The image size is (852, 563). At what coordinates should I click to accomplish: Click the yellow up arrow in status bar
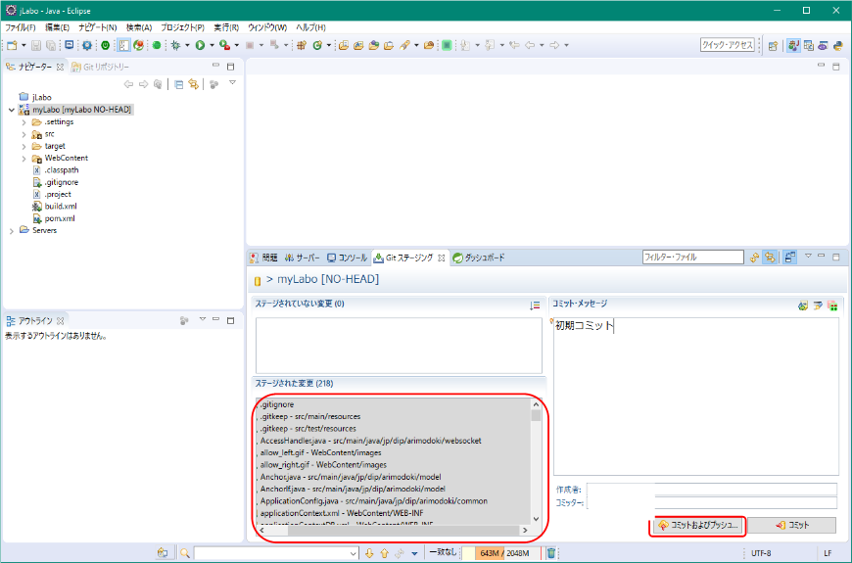pyautogui.click(x=385, y=553)
